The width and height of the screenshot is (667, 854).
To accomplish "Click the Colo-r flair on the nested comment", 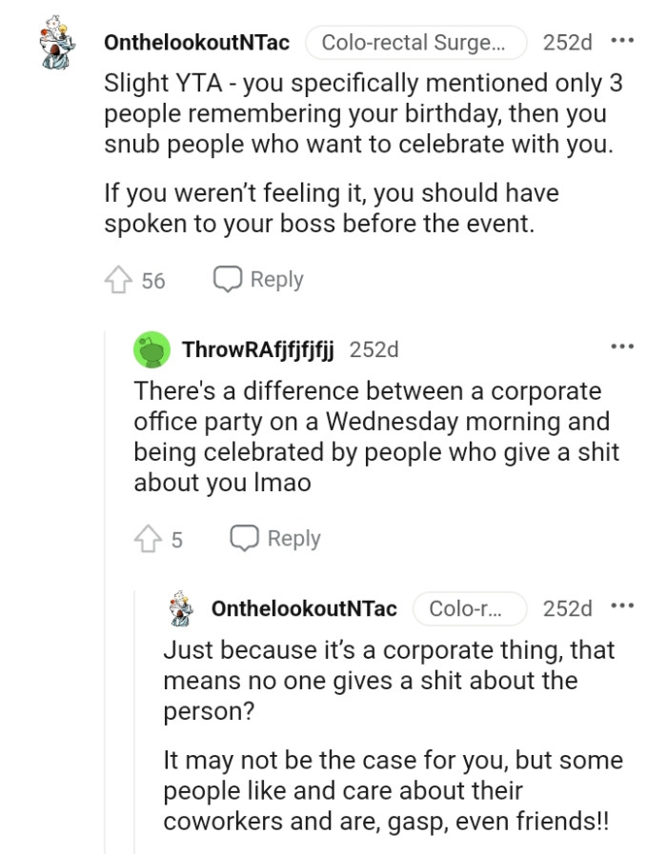I will (471, 608).
